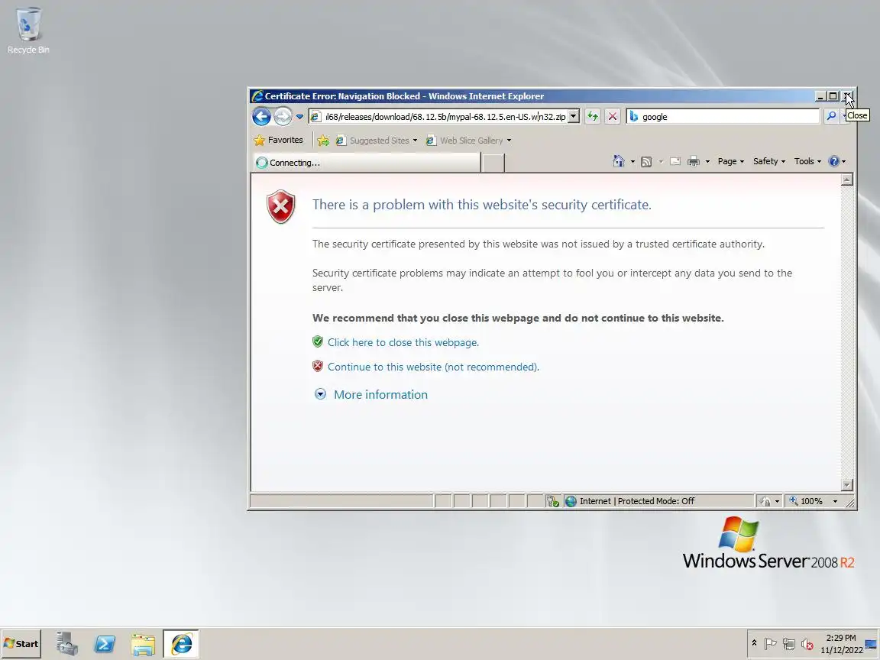
Task: Open the Help question mark menu
Action: [836, 162]
